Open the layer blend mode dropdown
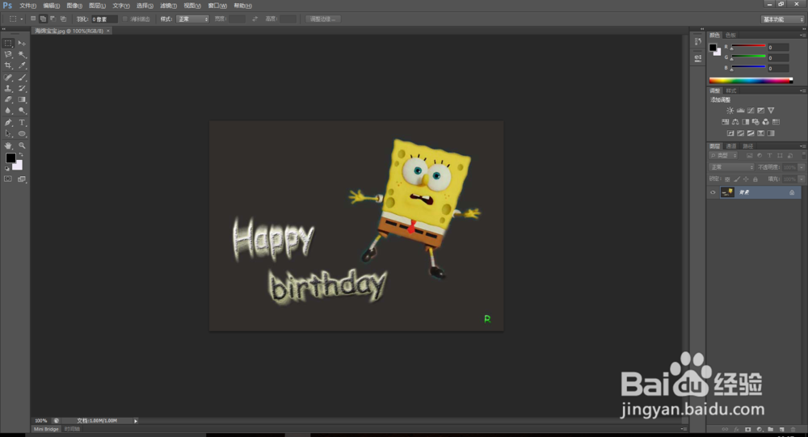The image size is (808, 437). pos(732,167)
